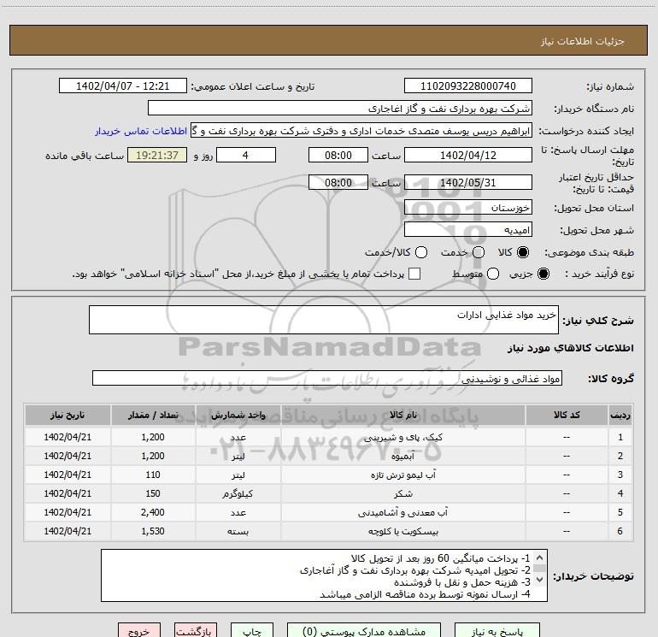The width and height of the screenshot is (658, 637).
Task: Click the province field خوزستان
Action: coord(468,207)
